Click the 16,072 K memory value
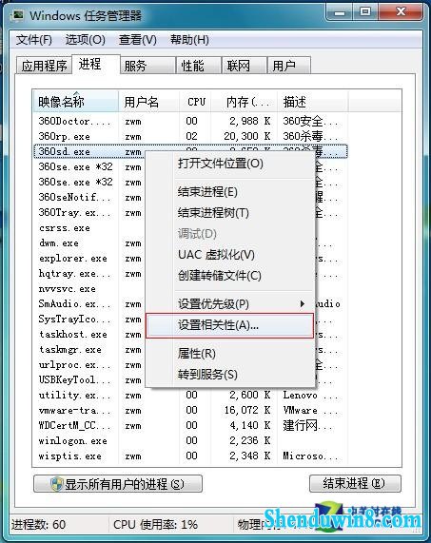Image resolution: width=431 pixels, height=543 pixels. (247, 411)
